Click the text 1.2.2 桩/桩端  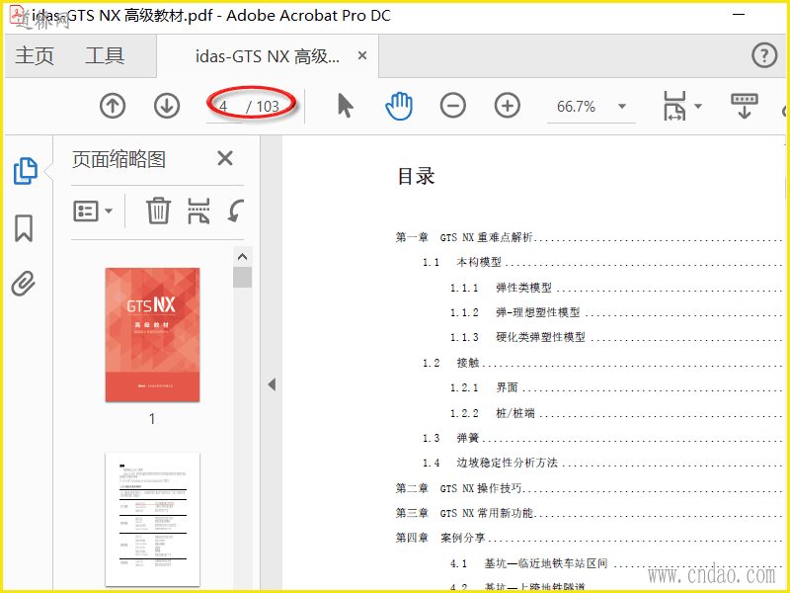[x=492, y=413]
